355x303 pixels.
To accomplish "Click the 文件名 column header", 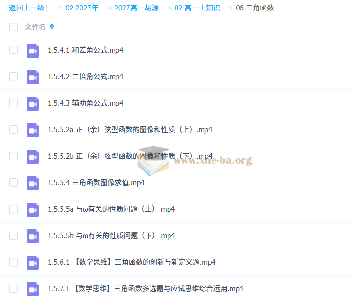I will pyautogui.click(x=35, y=27).
